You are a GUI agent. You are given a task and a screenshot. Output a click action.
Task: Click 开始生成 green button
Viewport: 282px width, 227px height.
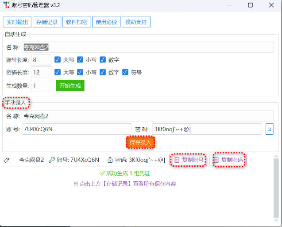[x=70, y=86]
